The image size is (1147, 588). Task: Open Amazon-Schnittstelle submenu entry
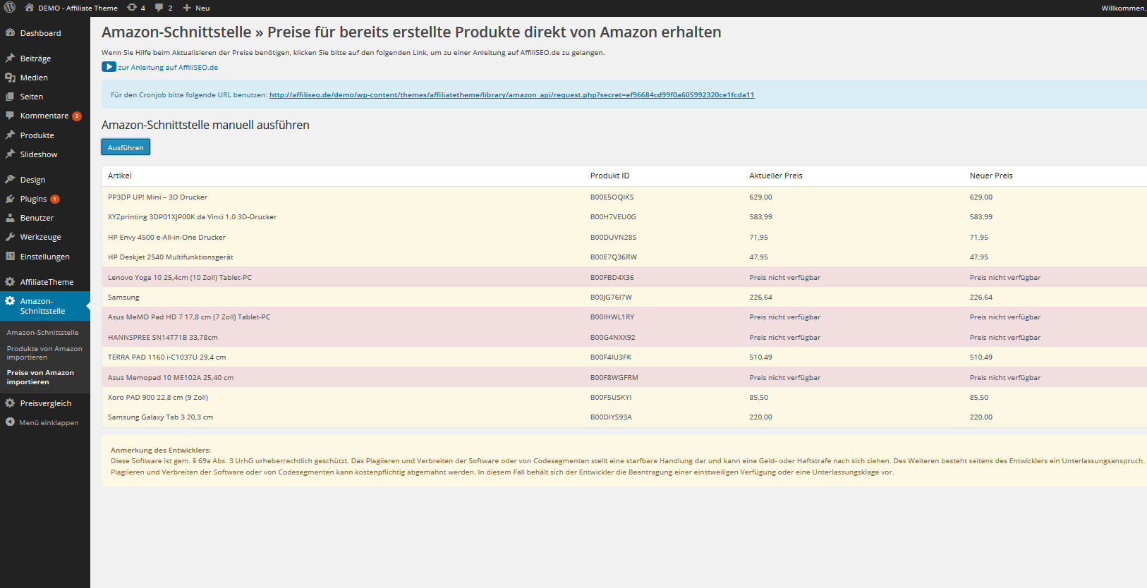pos(42,332)
